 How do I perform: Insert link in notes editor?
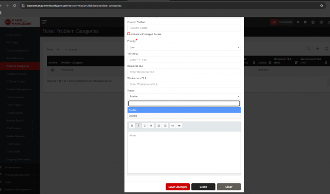[173, 126]
